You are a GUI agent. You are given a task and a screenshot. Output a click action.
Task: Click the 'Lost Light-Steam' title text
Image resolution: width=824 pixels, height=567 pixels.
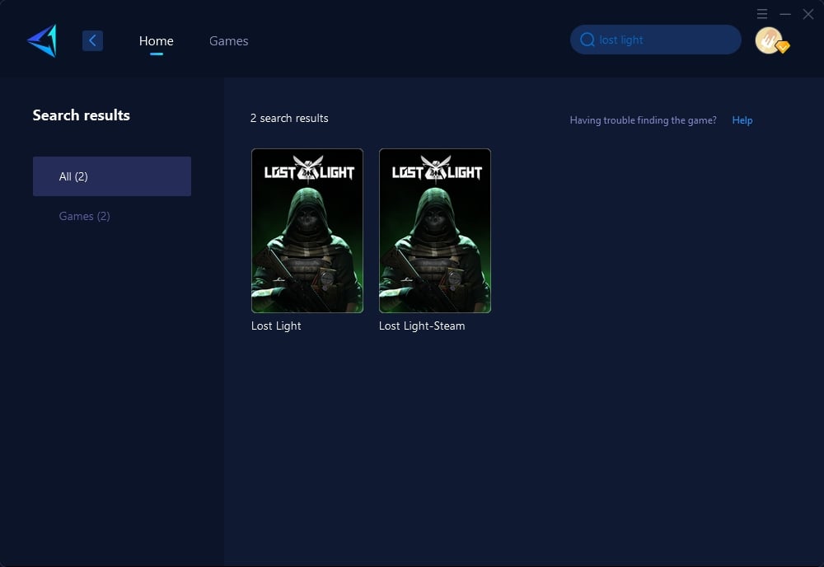[422, 326]
